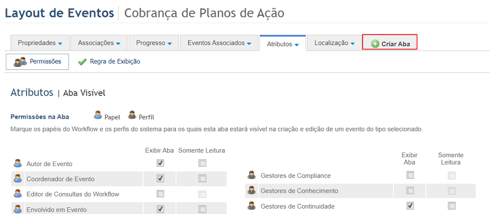Uncheck Exibir Aba for Autor de Evento
This screenshot has width=490, height=214.
pos(160,163)
